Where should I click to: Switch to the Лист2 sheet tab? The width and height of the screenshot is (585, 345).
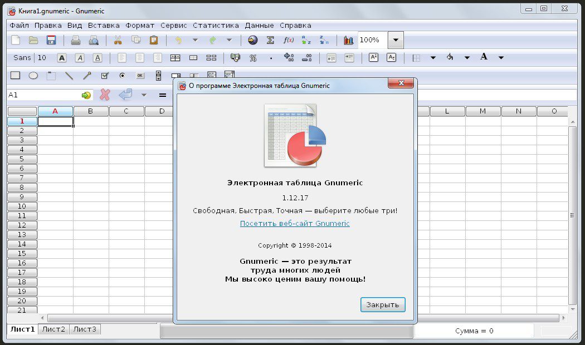[53, 329]
